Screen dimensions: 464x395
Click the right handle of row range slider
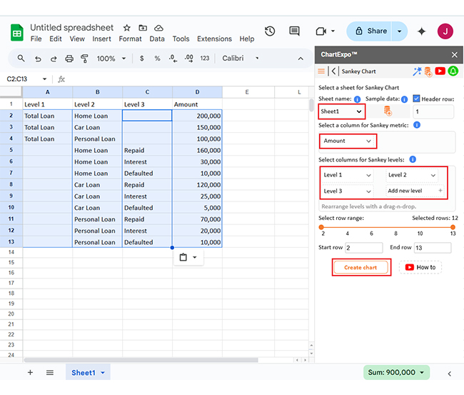coord(453,227)
